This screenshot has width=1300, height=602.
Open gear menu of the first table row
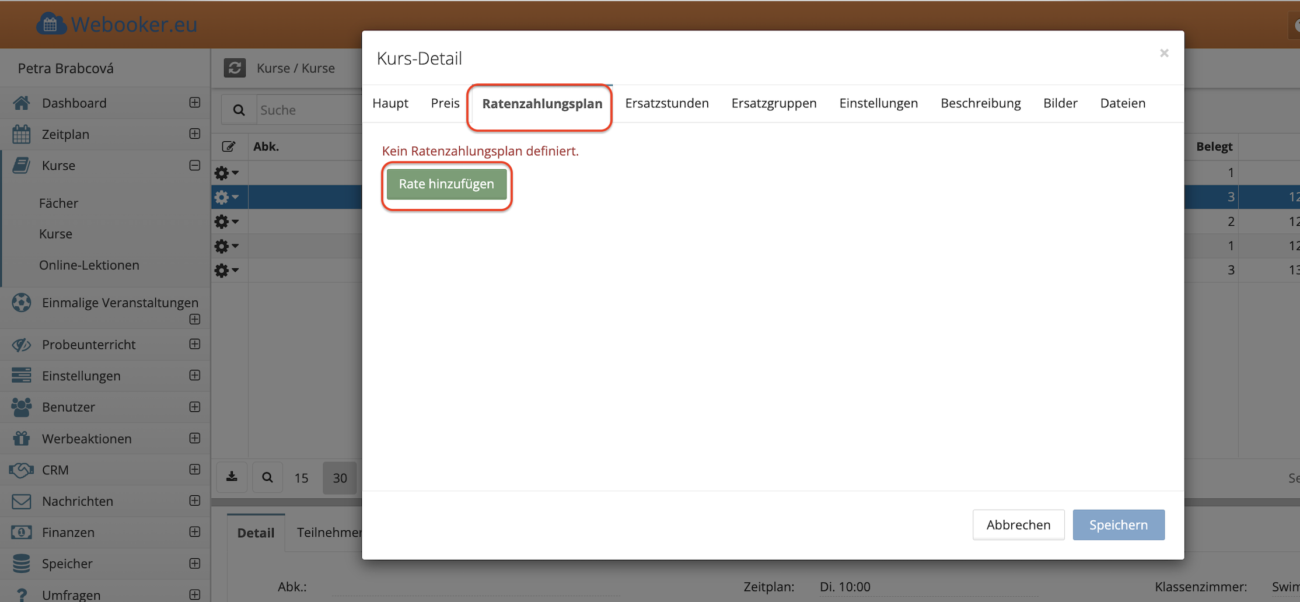[226, 173]
